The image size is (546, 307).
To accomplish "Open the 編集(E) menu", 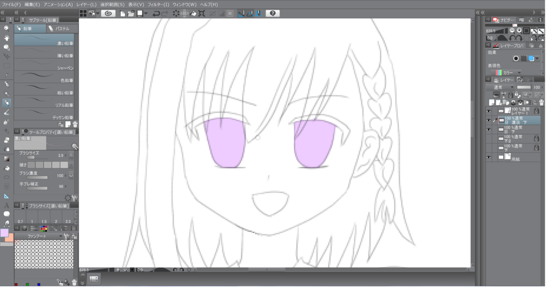I will (x=32, y=4).
